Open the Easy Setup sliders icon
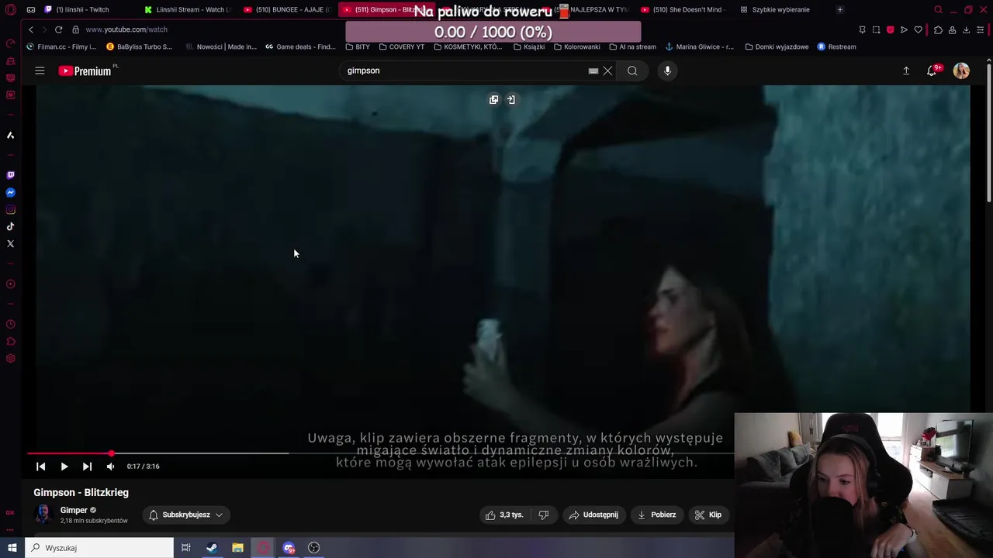 click(x=981, y=29)
